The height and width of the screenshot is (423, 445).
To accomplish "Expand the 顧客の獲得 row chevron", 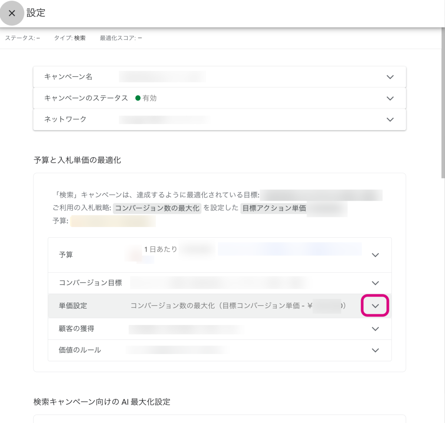I will click(375, 329).
